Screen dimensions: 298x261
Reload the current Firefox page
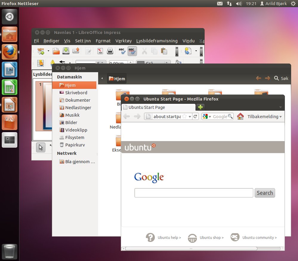tap(195, 117)
